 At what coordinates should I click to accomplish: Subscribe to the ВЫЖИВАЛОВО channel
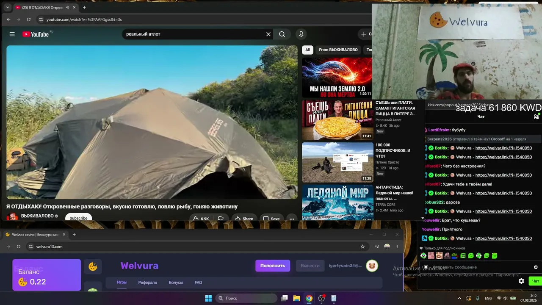pos(78,218)
